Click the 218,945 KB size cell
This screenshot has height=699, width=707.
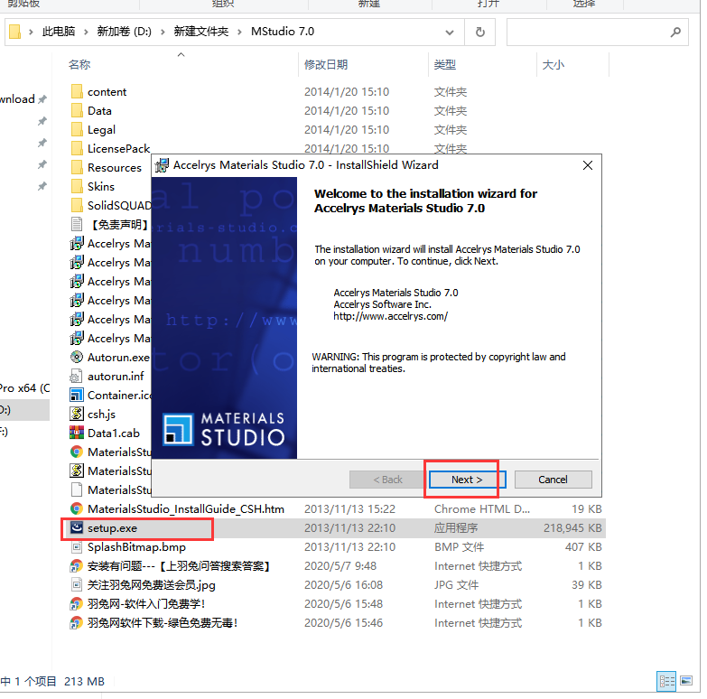tap(572, 527)
